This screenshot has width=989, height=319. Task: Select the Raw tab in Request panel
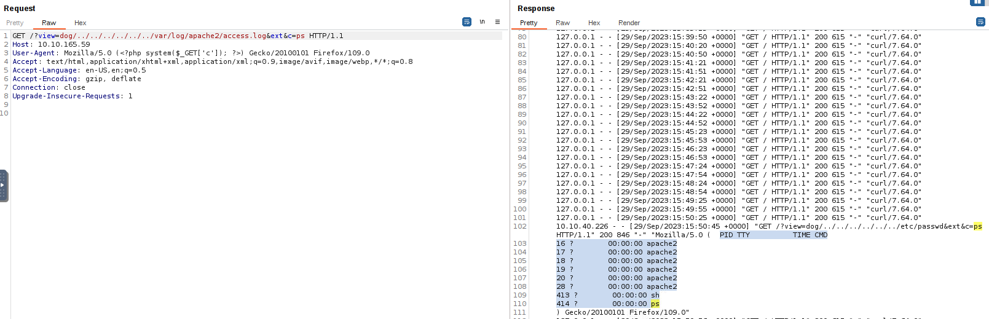49,23
